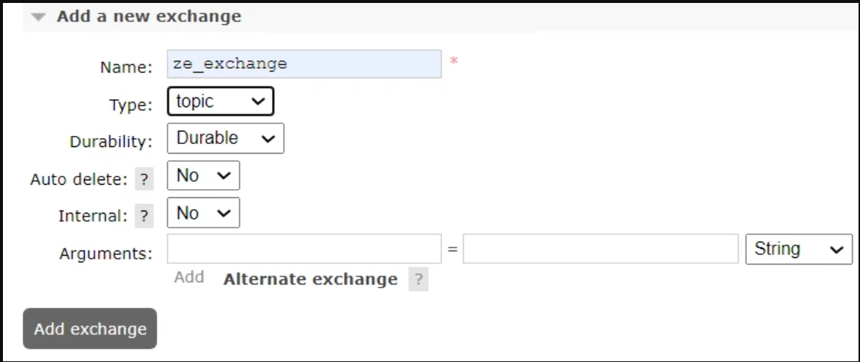Screen dimensions: 860x362
Task: Click the Type: field label
Action: click(130, 105)
